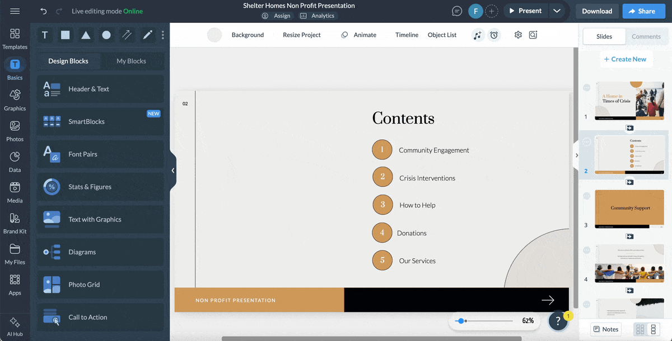
Task: Select the circle shape tool
Action: 106,35
